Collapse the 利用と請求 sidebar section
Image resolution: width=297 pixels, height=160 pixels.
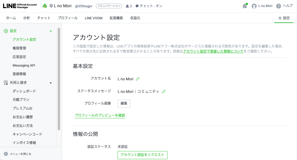(51, 83)
